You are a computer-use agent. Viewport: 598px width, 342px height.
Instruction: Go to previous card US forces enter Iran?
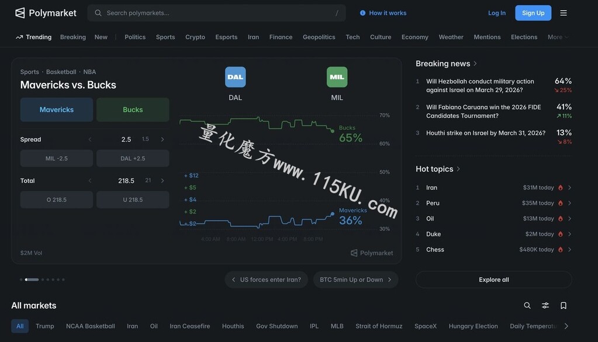[x=266, y=280]
